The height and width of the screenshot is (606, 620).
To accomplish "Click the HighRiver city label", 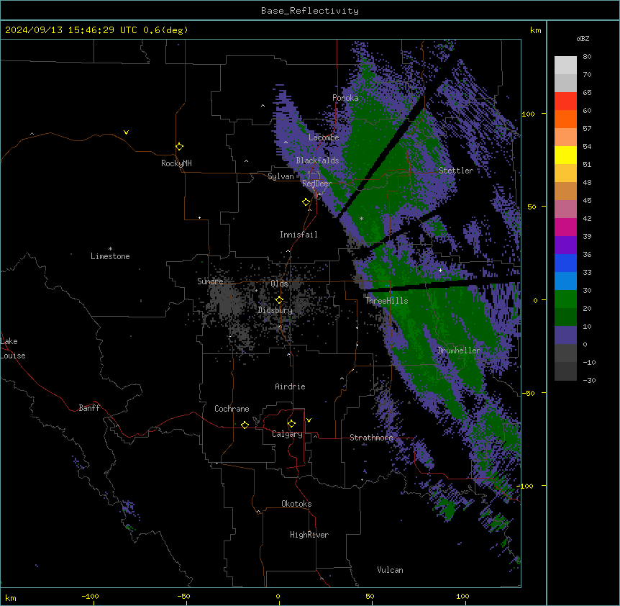I will click(x=309, y=535).
